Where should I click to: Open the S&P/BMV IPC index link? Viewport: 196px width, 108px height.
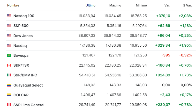click(x=25, y=75)
